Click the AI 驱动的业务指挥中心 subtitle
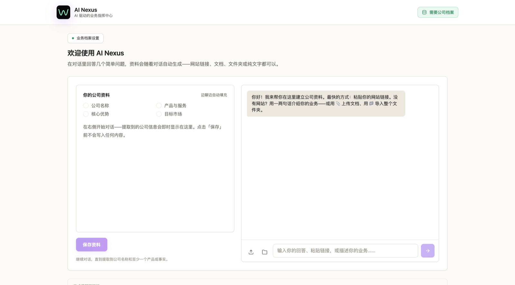515x285 pixels. point(93,15)
